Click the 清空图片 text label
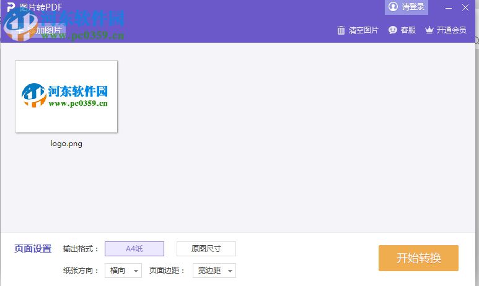Viewport: 479px width, 286px height. (x=364, y=30)
